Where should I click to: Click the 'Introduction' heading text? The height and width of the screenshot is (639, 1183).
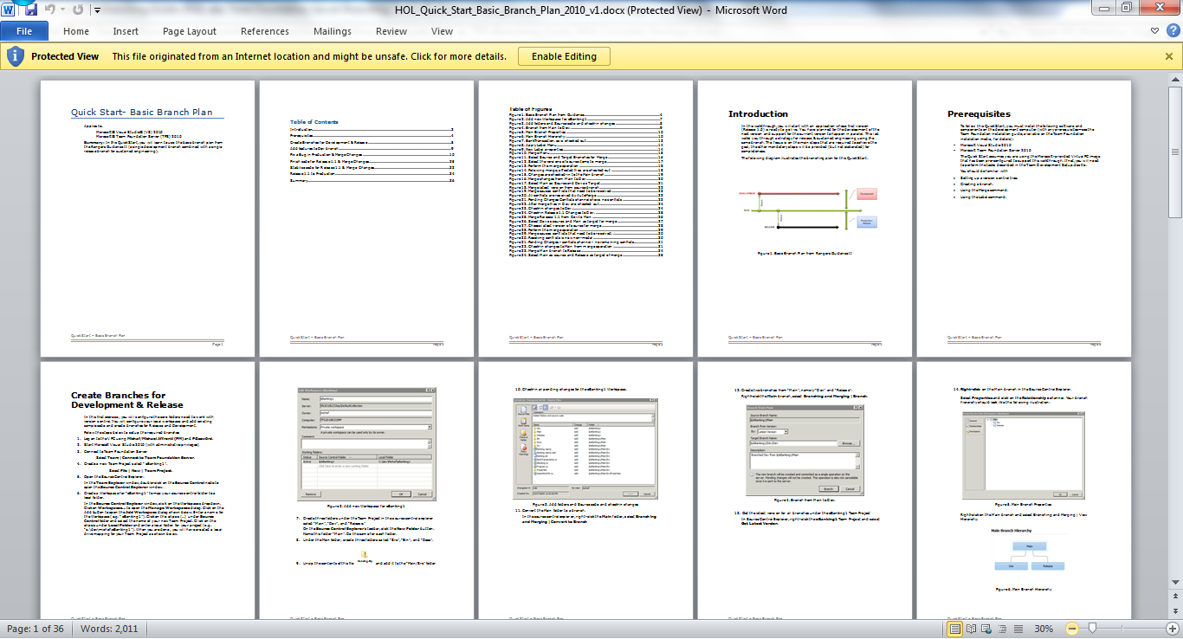pos(758,113)
